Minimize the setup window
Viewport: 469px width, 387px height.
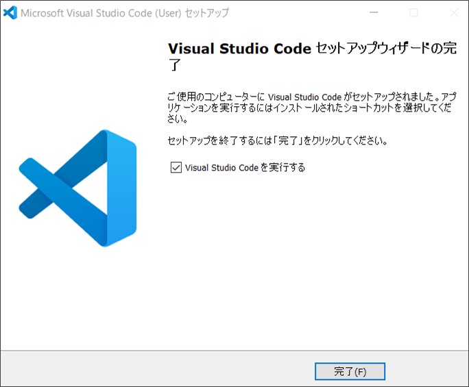(374, 12)
